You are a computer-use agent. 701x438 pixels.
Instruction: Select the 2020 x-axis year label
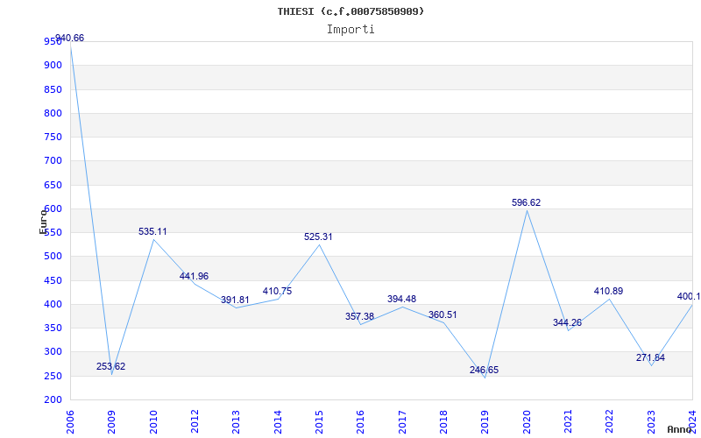coord(527,421)
